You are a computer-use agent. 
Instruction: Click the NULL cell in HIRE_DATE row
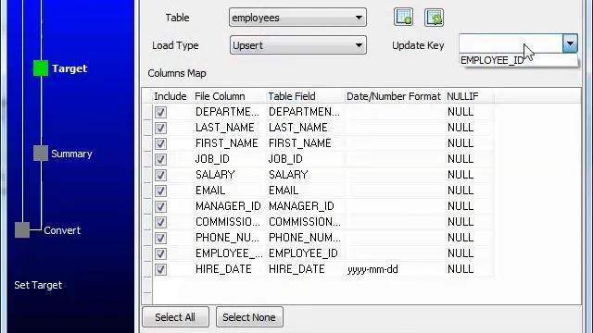tap(469, 269)
